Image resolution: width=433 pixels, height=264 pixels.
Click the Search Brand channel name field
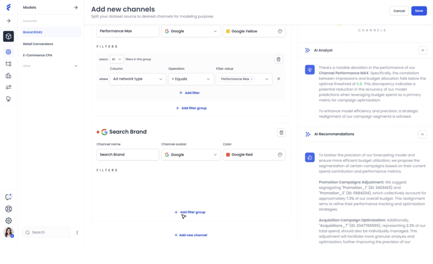(128, 155)
